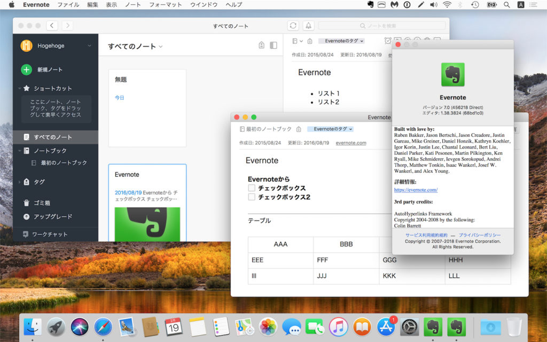Screen dimensions: 547x342
Task: Click アップグレード in the sidebar
Action: [x=53, y=216]
